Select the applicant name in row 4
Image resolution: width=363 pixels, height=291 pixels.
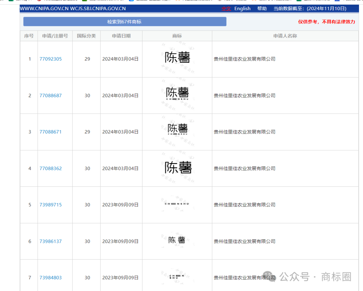point(244,169)
